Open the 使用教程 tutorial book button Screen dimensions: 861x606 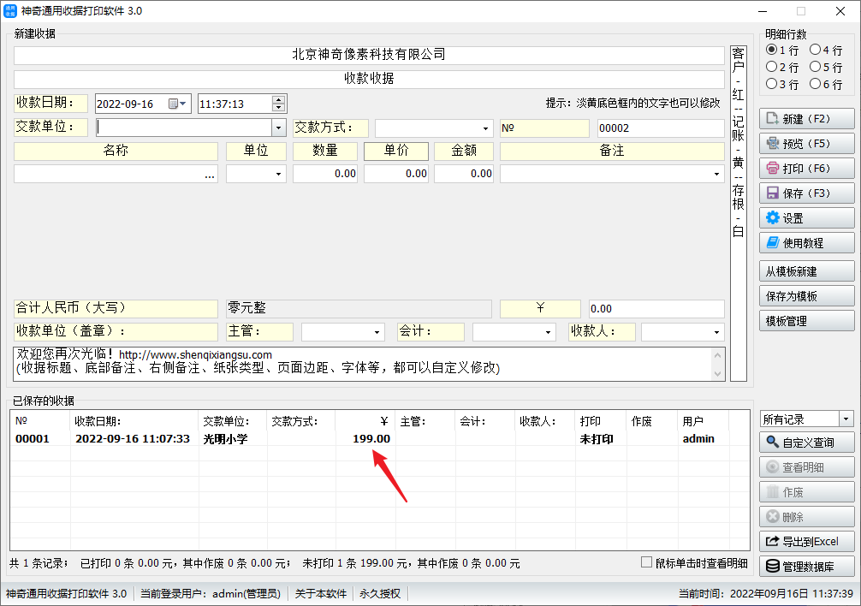point(806,243)
